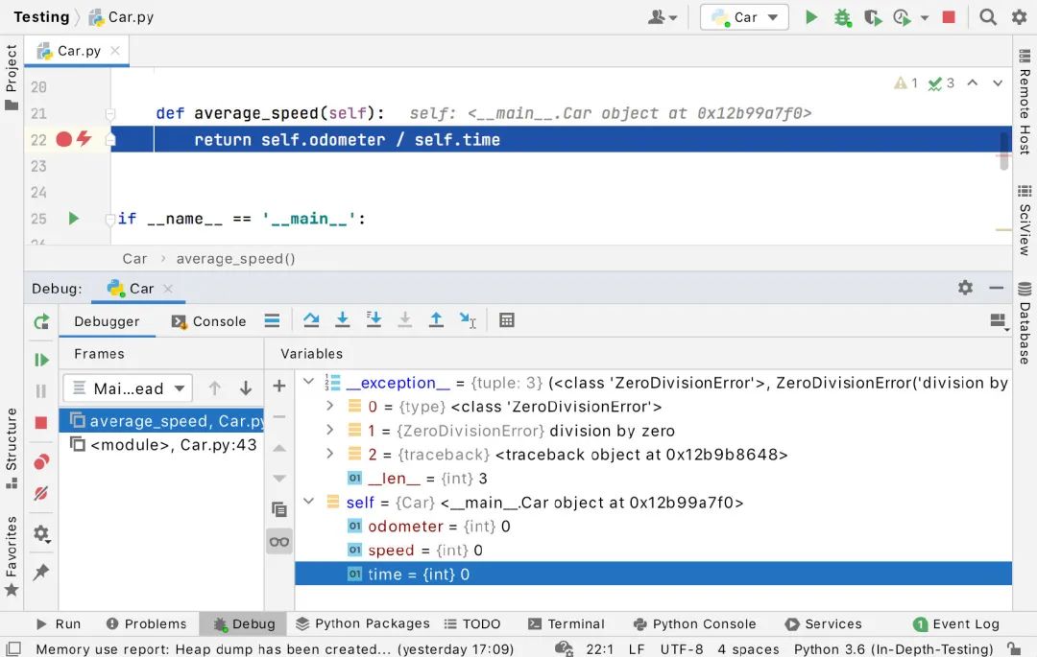Open the thread selector dropdown in Frames
The image size is (1037, 657).
[x=128, y=388]
